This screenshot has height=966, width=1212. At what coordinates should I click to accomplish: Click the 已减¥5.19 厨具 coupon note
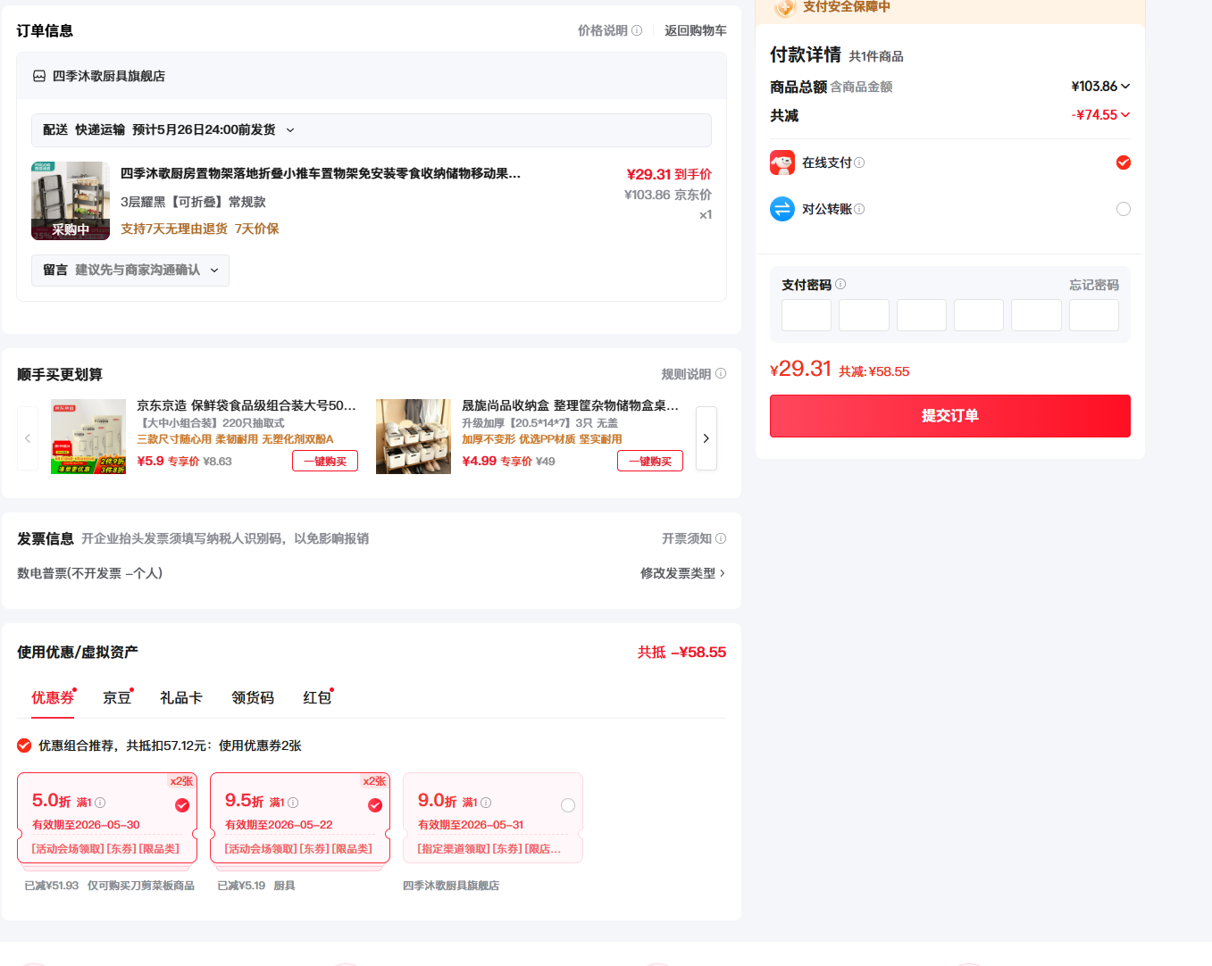point(256,886)
